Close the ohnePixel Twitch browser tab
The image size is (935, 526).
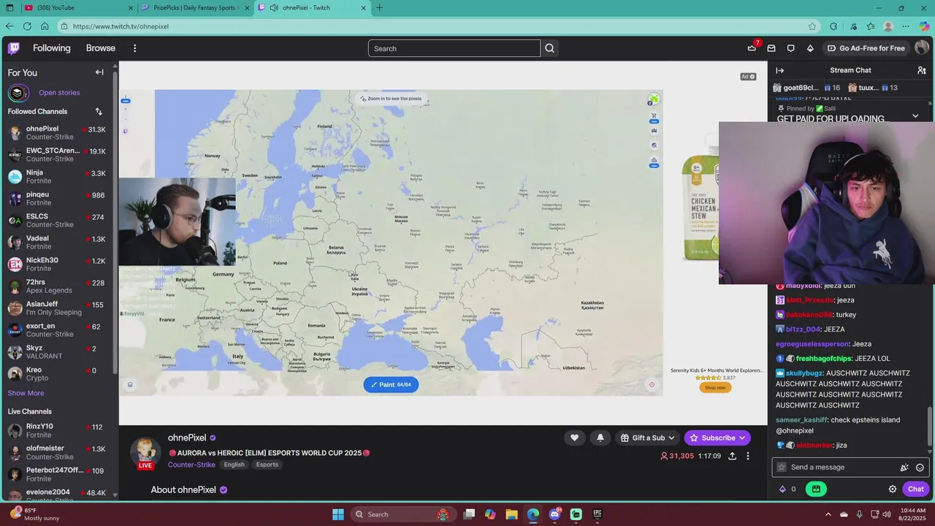click(364, 8)
